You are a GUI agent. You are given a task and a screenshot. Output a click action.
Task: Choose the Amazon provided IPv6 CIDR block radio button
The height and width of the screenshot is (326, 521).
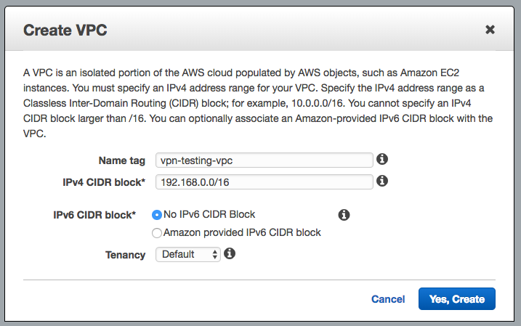(x=156, y=233)
